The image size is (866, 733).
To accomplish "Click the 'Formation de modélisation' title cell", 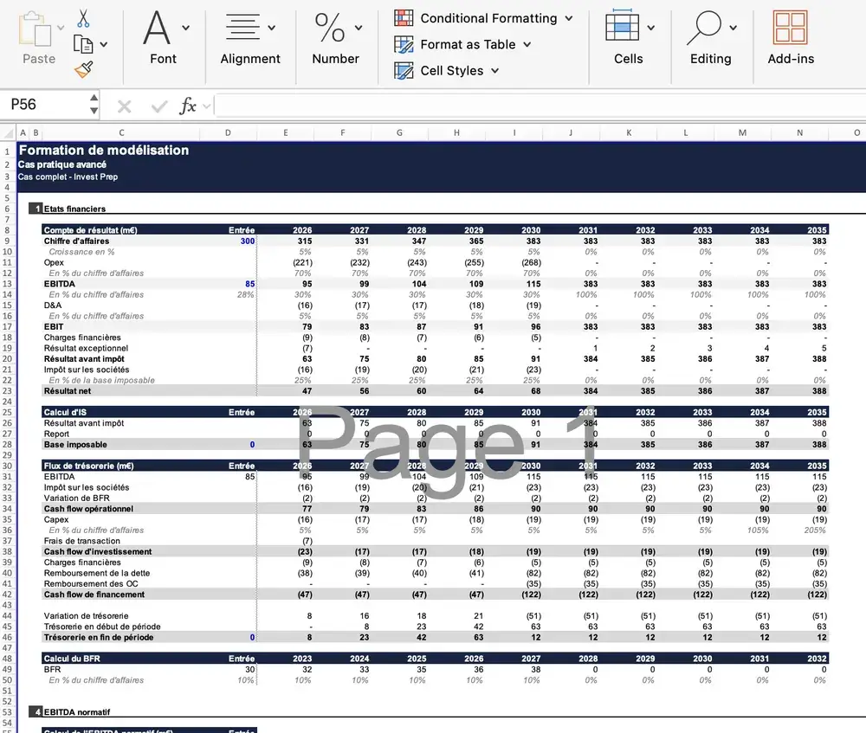I will [104, 150].
